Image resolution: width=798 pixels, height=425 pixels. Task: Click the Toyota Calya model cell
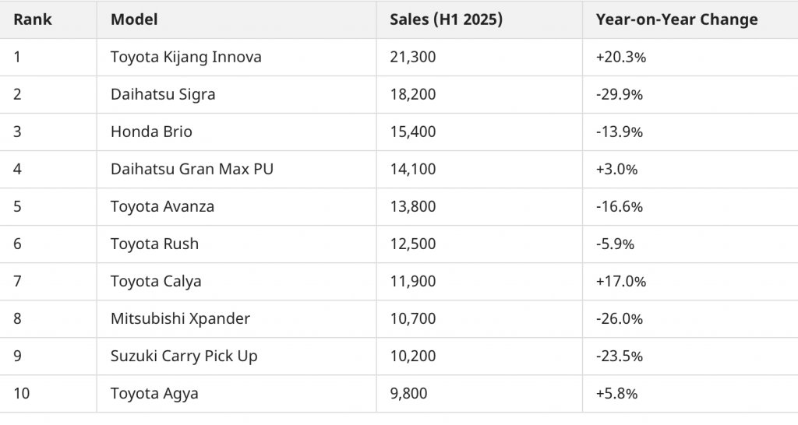[x=156, y=281]
